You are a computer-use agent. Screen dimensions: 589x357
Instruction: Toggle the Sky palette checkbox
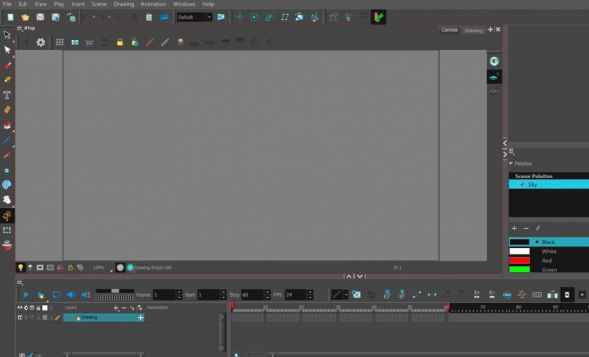pos(522,184)
